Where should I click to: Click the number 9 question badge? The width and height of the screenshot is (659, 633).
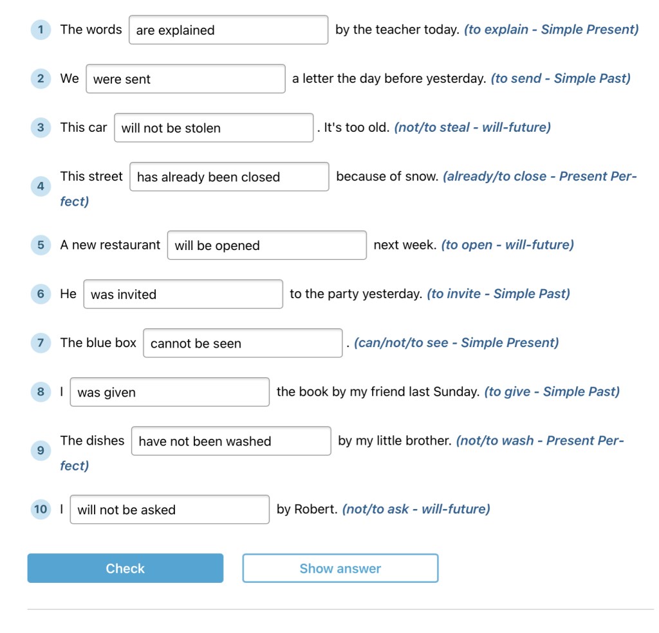tap(41, 450)
